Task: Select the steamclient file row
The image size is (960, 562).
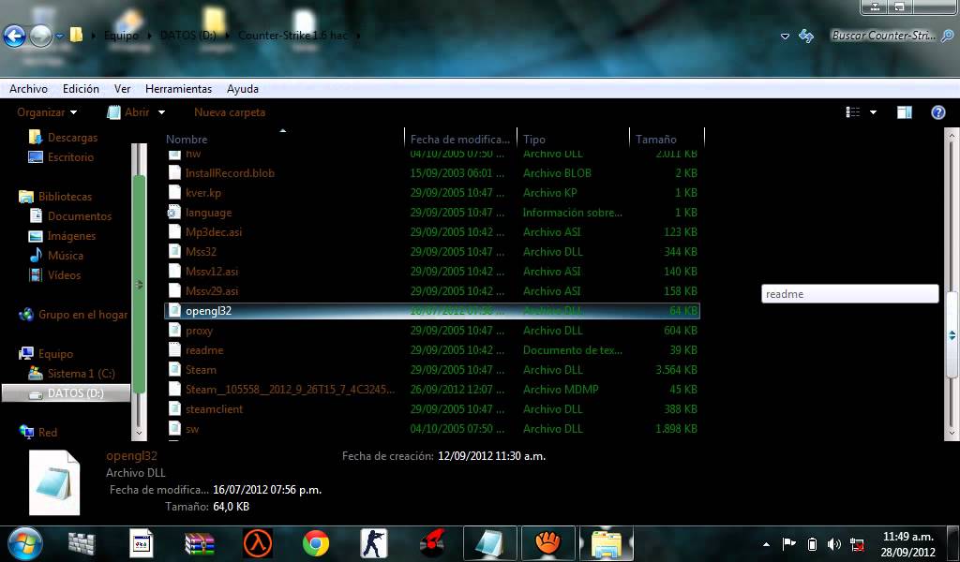Action: click(x=432, y=408)
